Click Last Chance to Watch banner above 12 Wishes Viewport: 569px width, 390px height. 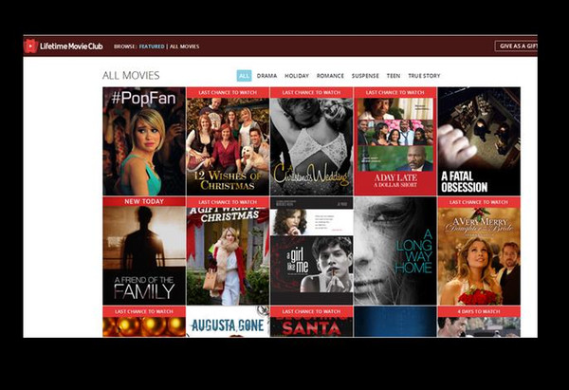[x=228, y=93]
